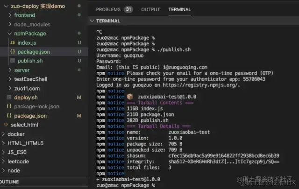The height and width of the screenshot is (189, 299).
Task: Click the U status badge of index.js
Action: coord(79,42)
